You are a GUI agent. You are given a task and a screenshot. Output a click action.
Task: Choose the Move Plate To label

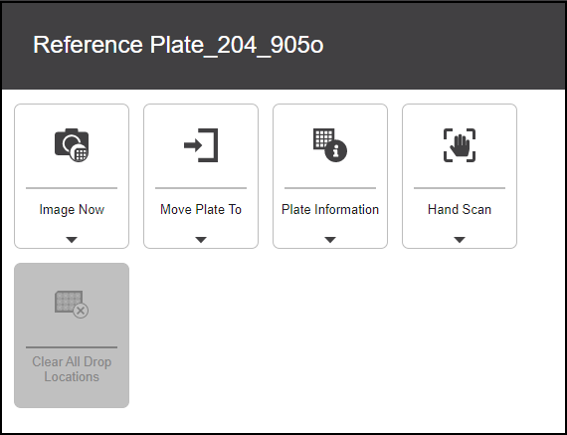(x=201, y=210)
